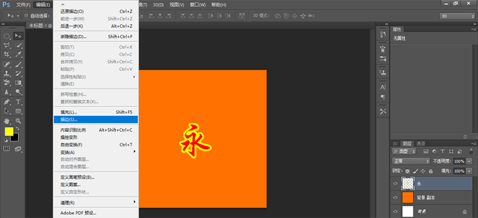Open the Paragraph panel icon
This screenshot has height=218, width=478.
pos(383,97)
